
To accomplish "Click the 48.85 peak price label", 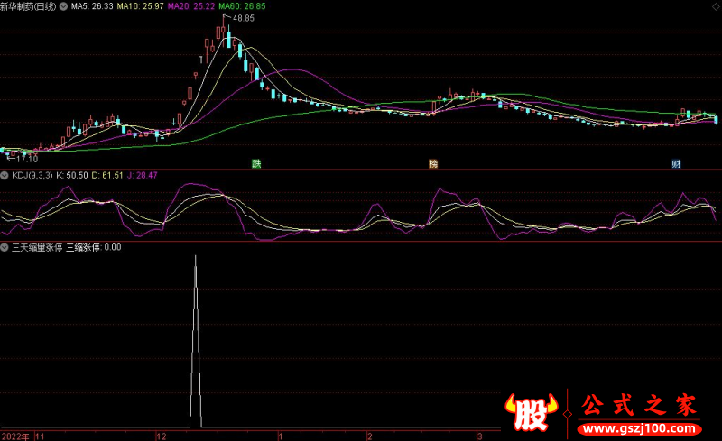I will click(242, 18).
